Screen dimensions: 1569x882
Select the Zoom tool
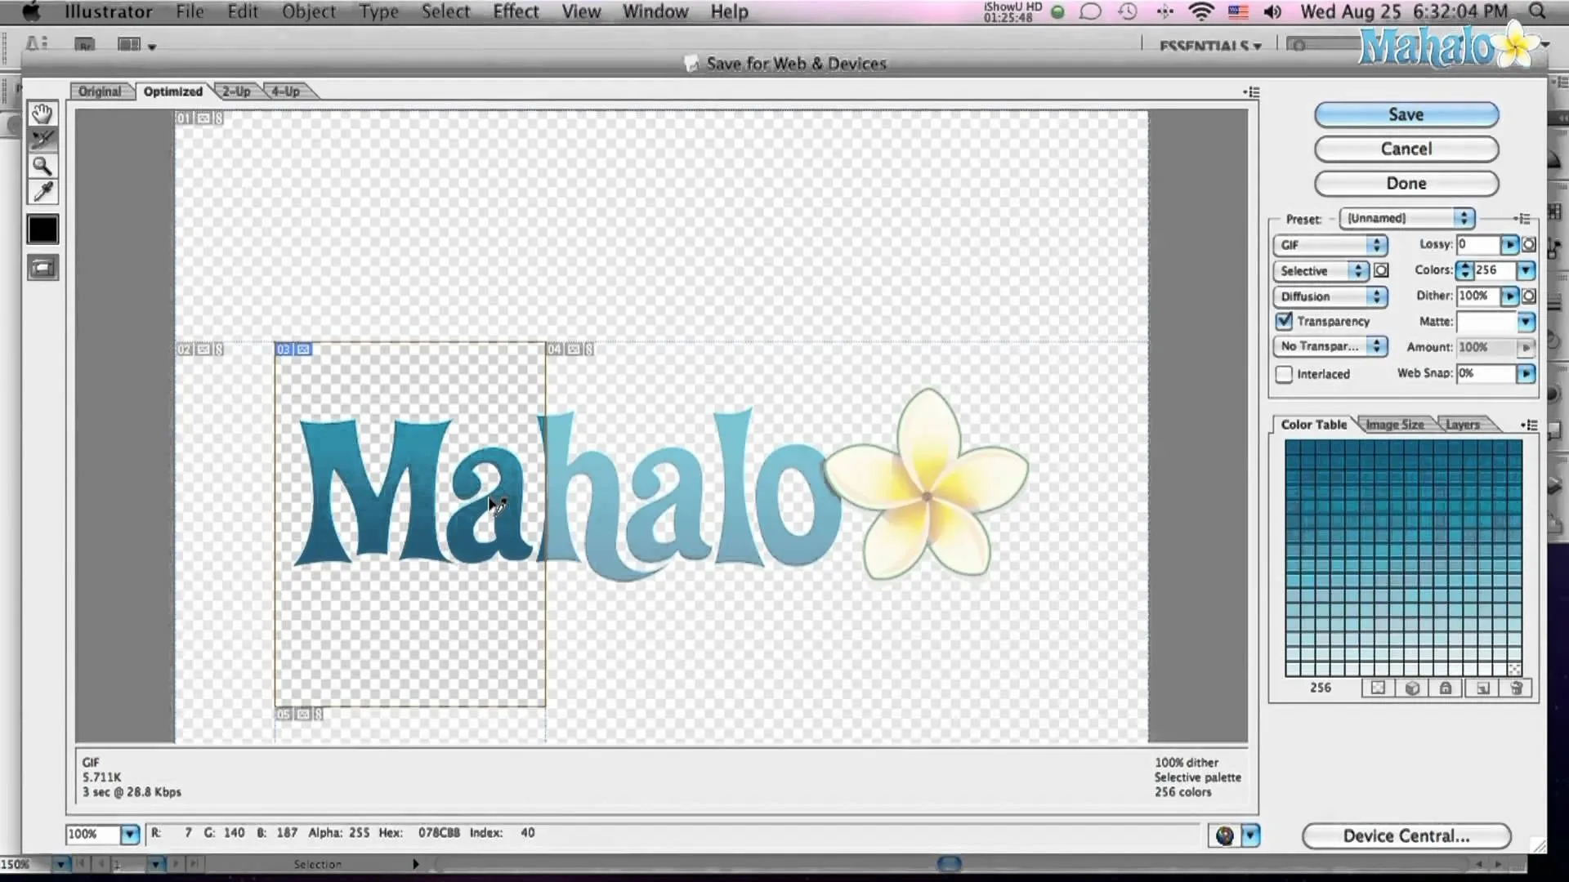point(42,166)
